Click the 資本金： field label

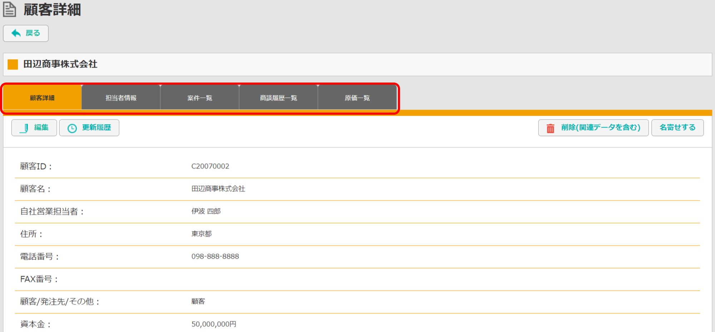[x=36, y=324]
